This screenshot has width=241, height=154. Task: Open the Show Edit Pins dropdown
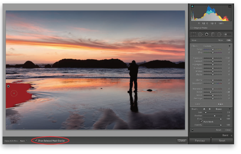click(23, 141)
